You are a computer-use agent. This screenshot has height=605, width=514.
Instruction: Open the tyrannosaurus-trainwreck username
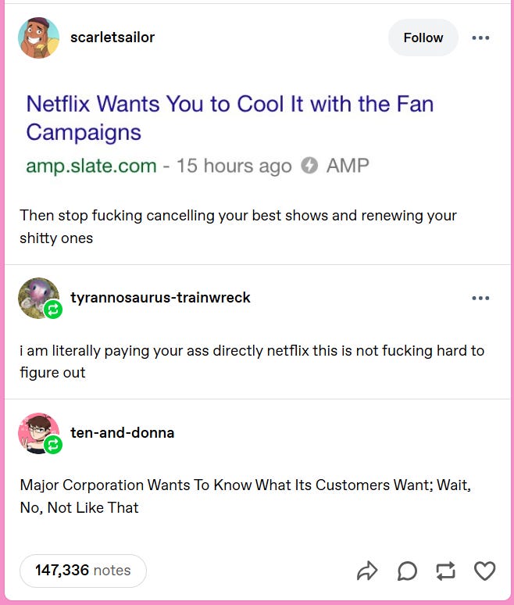pyautogui.click(x=160, y=298)
